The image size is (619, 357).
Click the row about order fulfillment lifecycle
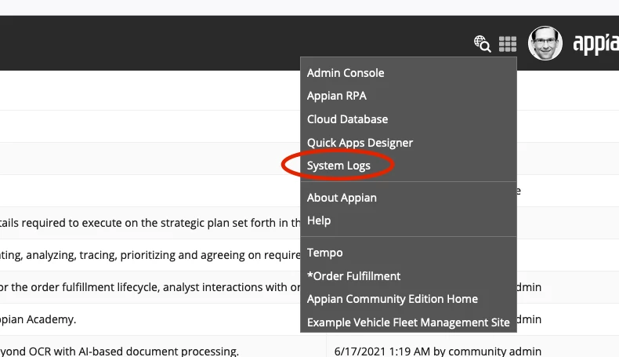(150, 287)
